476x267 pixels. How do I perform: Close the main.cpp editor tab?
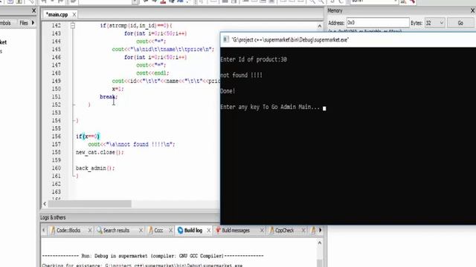(74, 14)
